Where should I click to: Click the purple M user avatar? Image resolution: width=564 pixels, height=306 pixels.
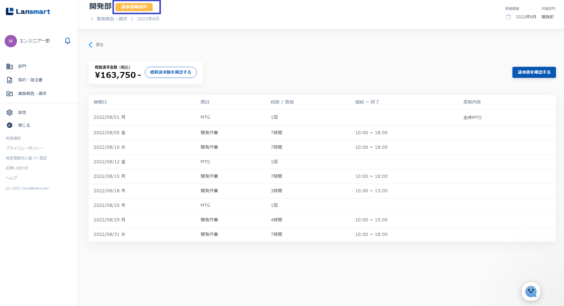click(11, 41)
